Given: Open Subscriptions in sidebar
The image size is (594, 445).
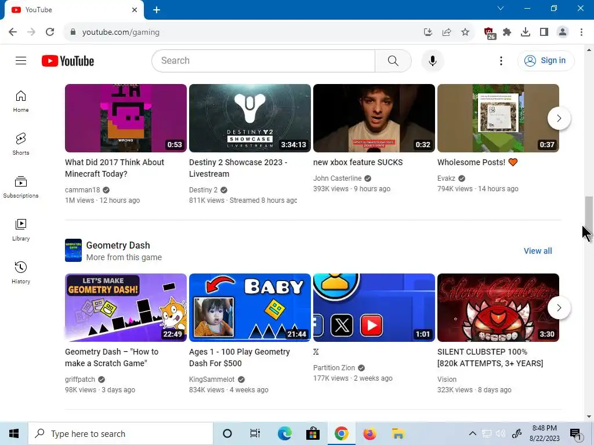Looking at the screenshot, I should point(21,187).
